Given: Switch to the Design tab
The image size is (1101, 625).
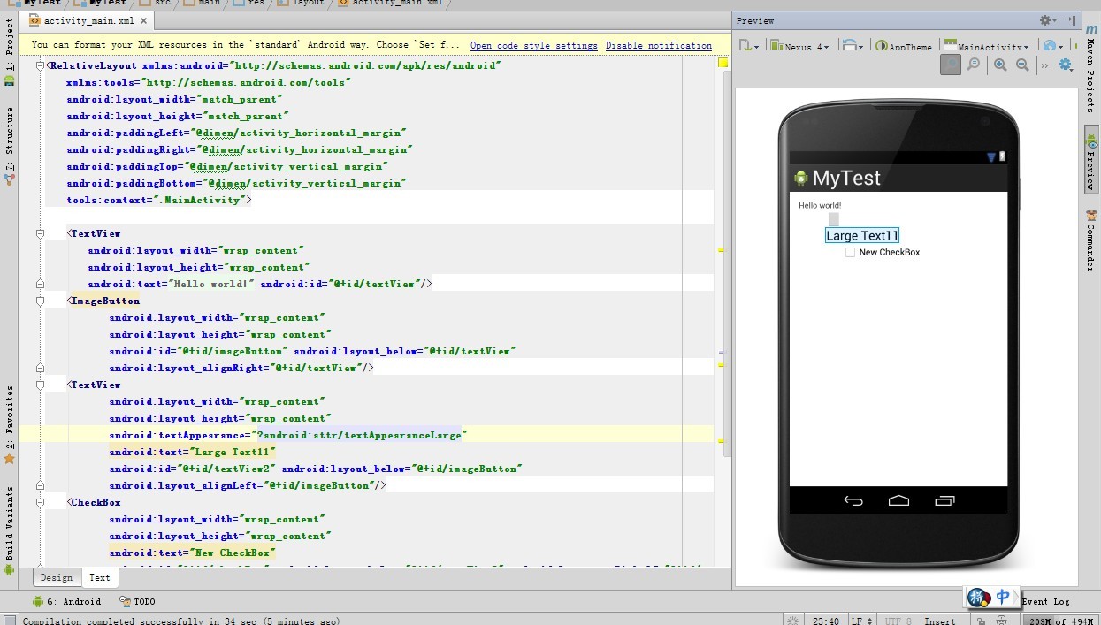Looking at the screenshot, I should (57, 577).
